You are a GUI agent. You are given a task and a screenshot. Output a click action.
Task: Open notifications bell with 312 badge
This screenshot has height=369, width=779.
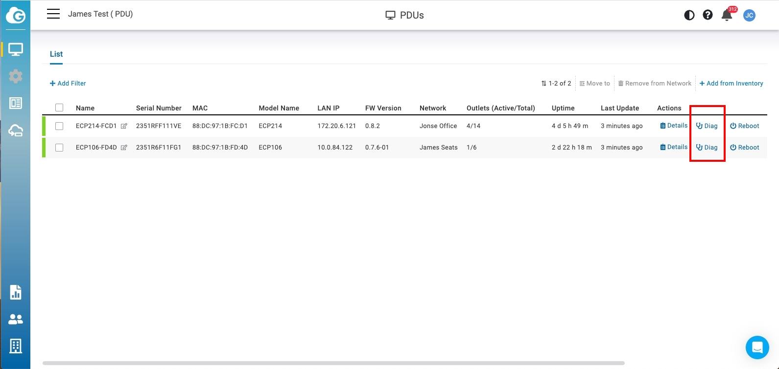pos(727,15)
